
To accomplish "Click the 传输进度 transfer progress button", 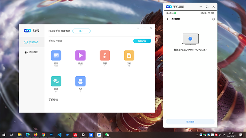I will click(142, 41).
